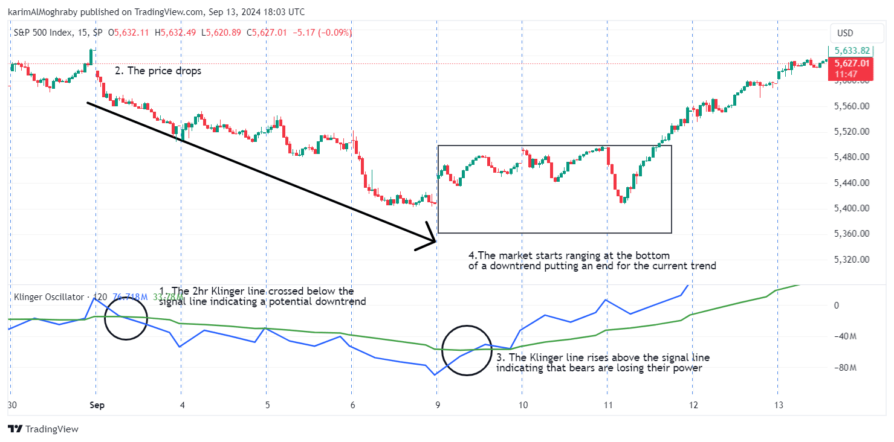Click the 'market starts ranging' note text

point(592,260)
